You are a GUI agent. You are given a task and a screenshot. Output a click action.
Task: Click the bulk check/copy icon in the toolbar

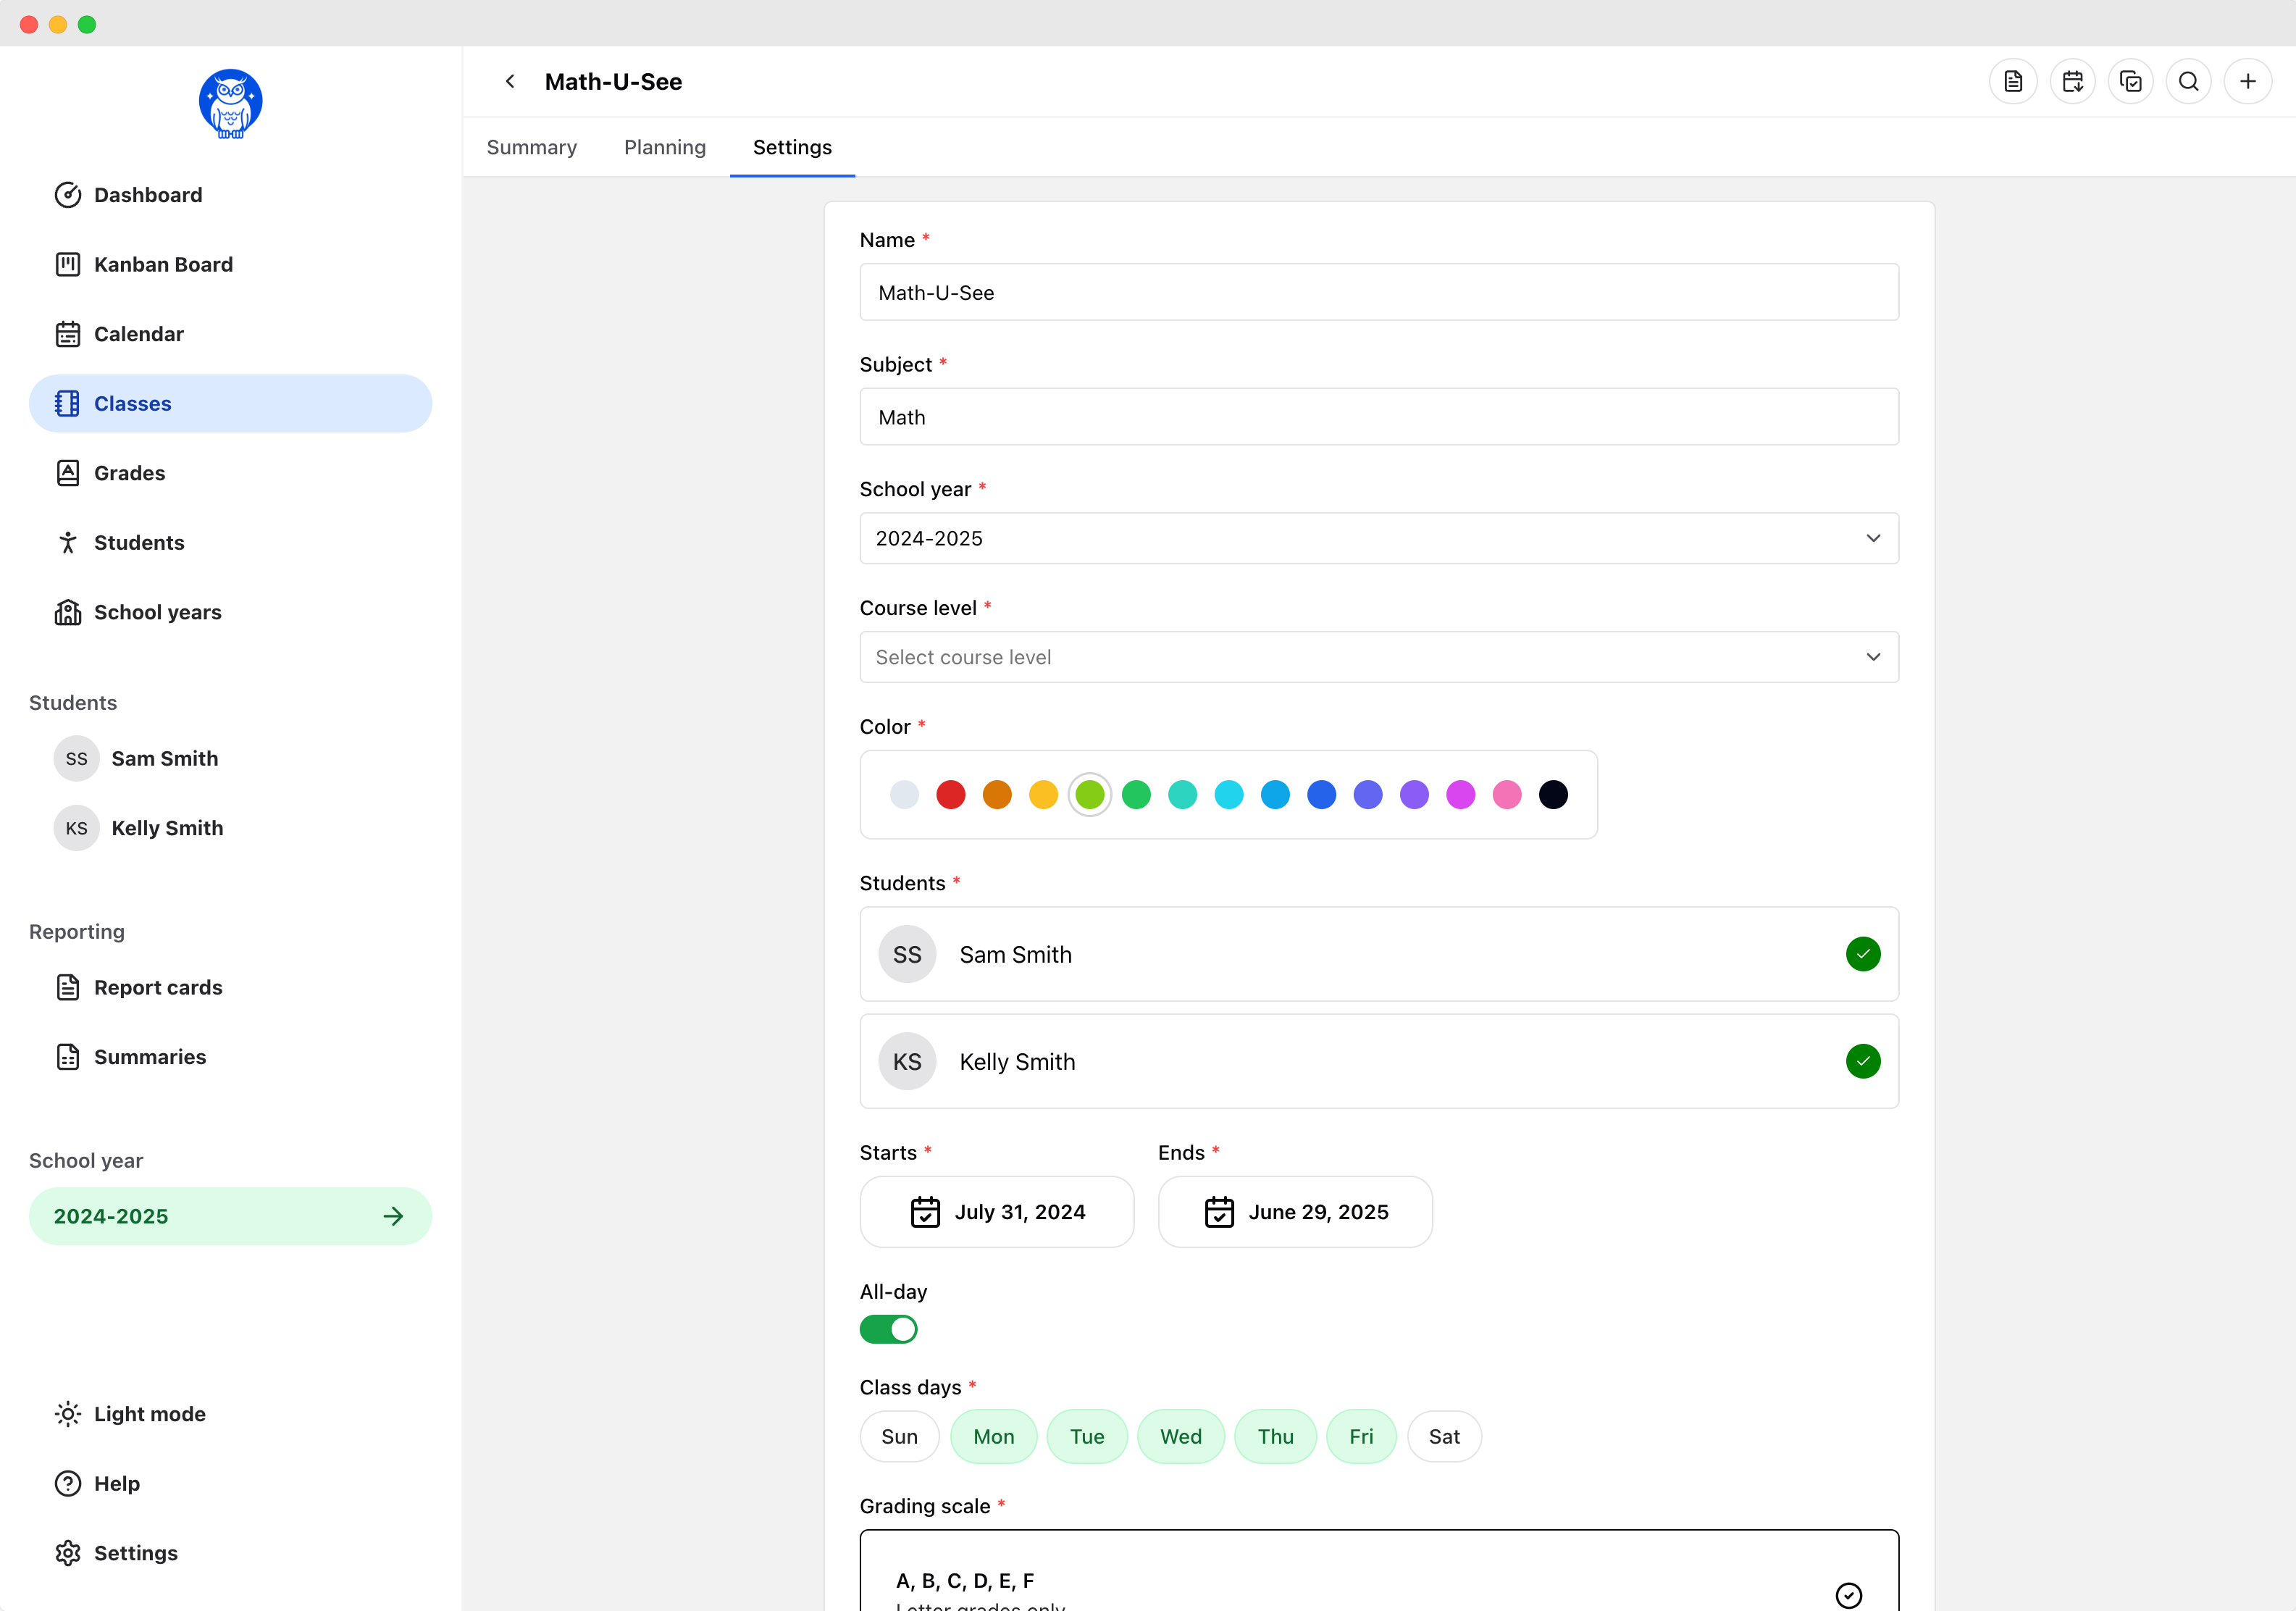[2131, 81]
